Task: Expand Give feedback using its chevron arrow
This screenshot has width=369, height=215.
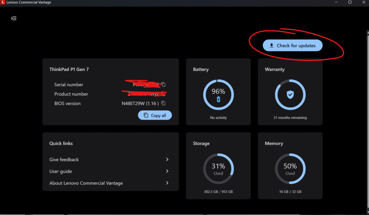Action: (x=167, y=159)
